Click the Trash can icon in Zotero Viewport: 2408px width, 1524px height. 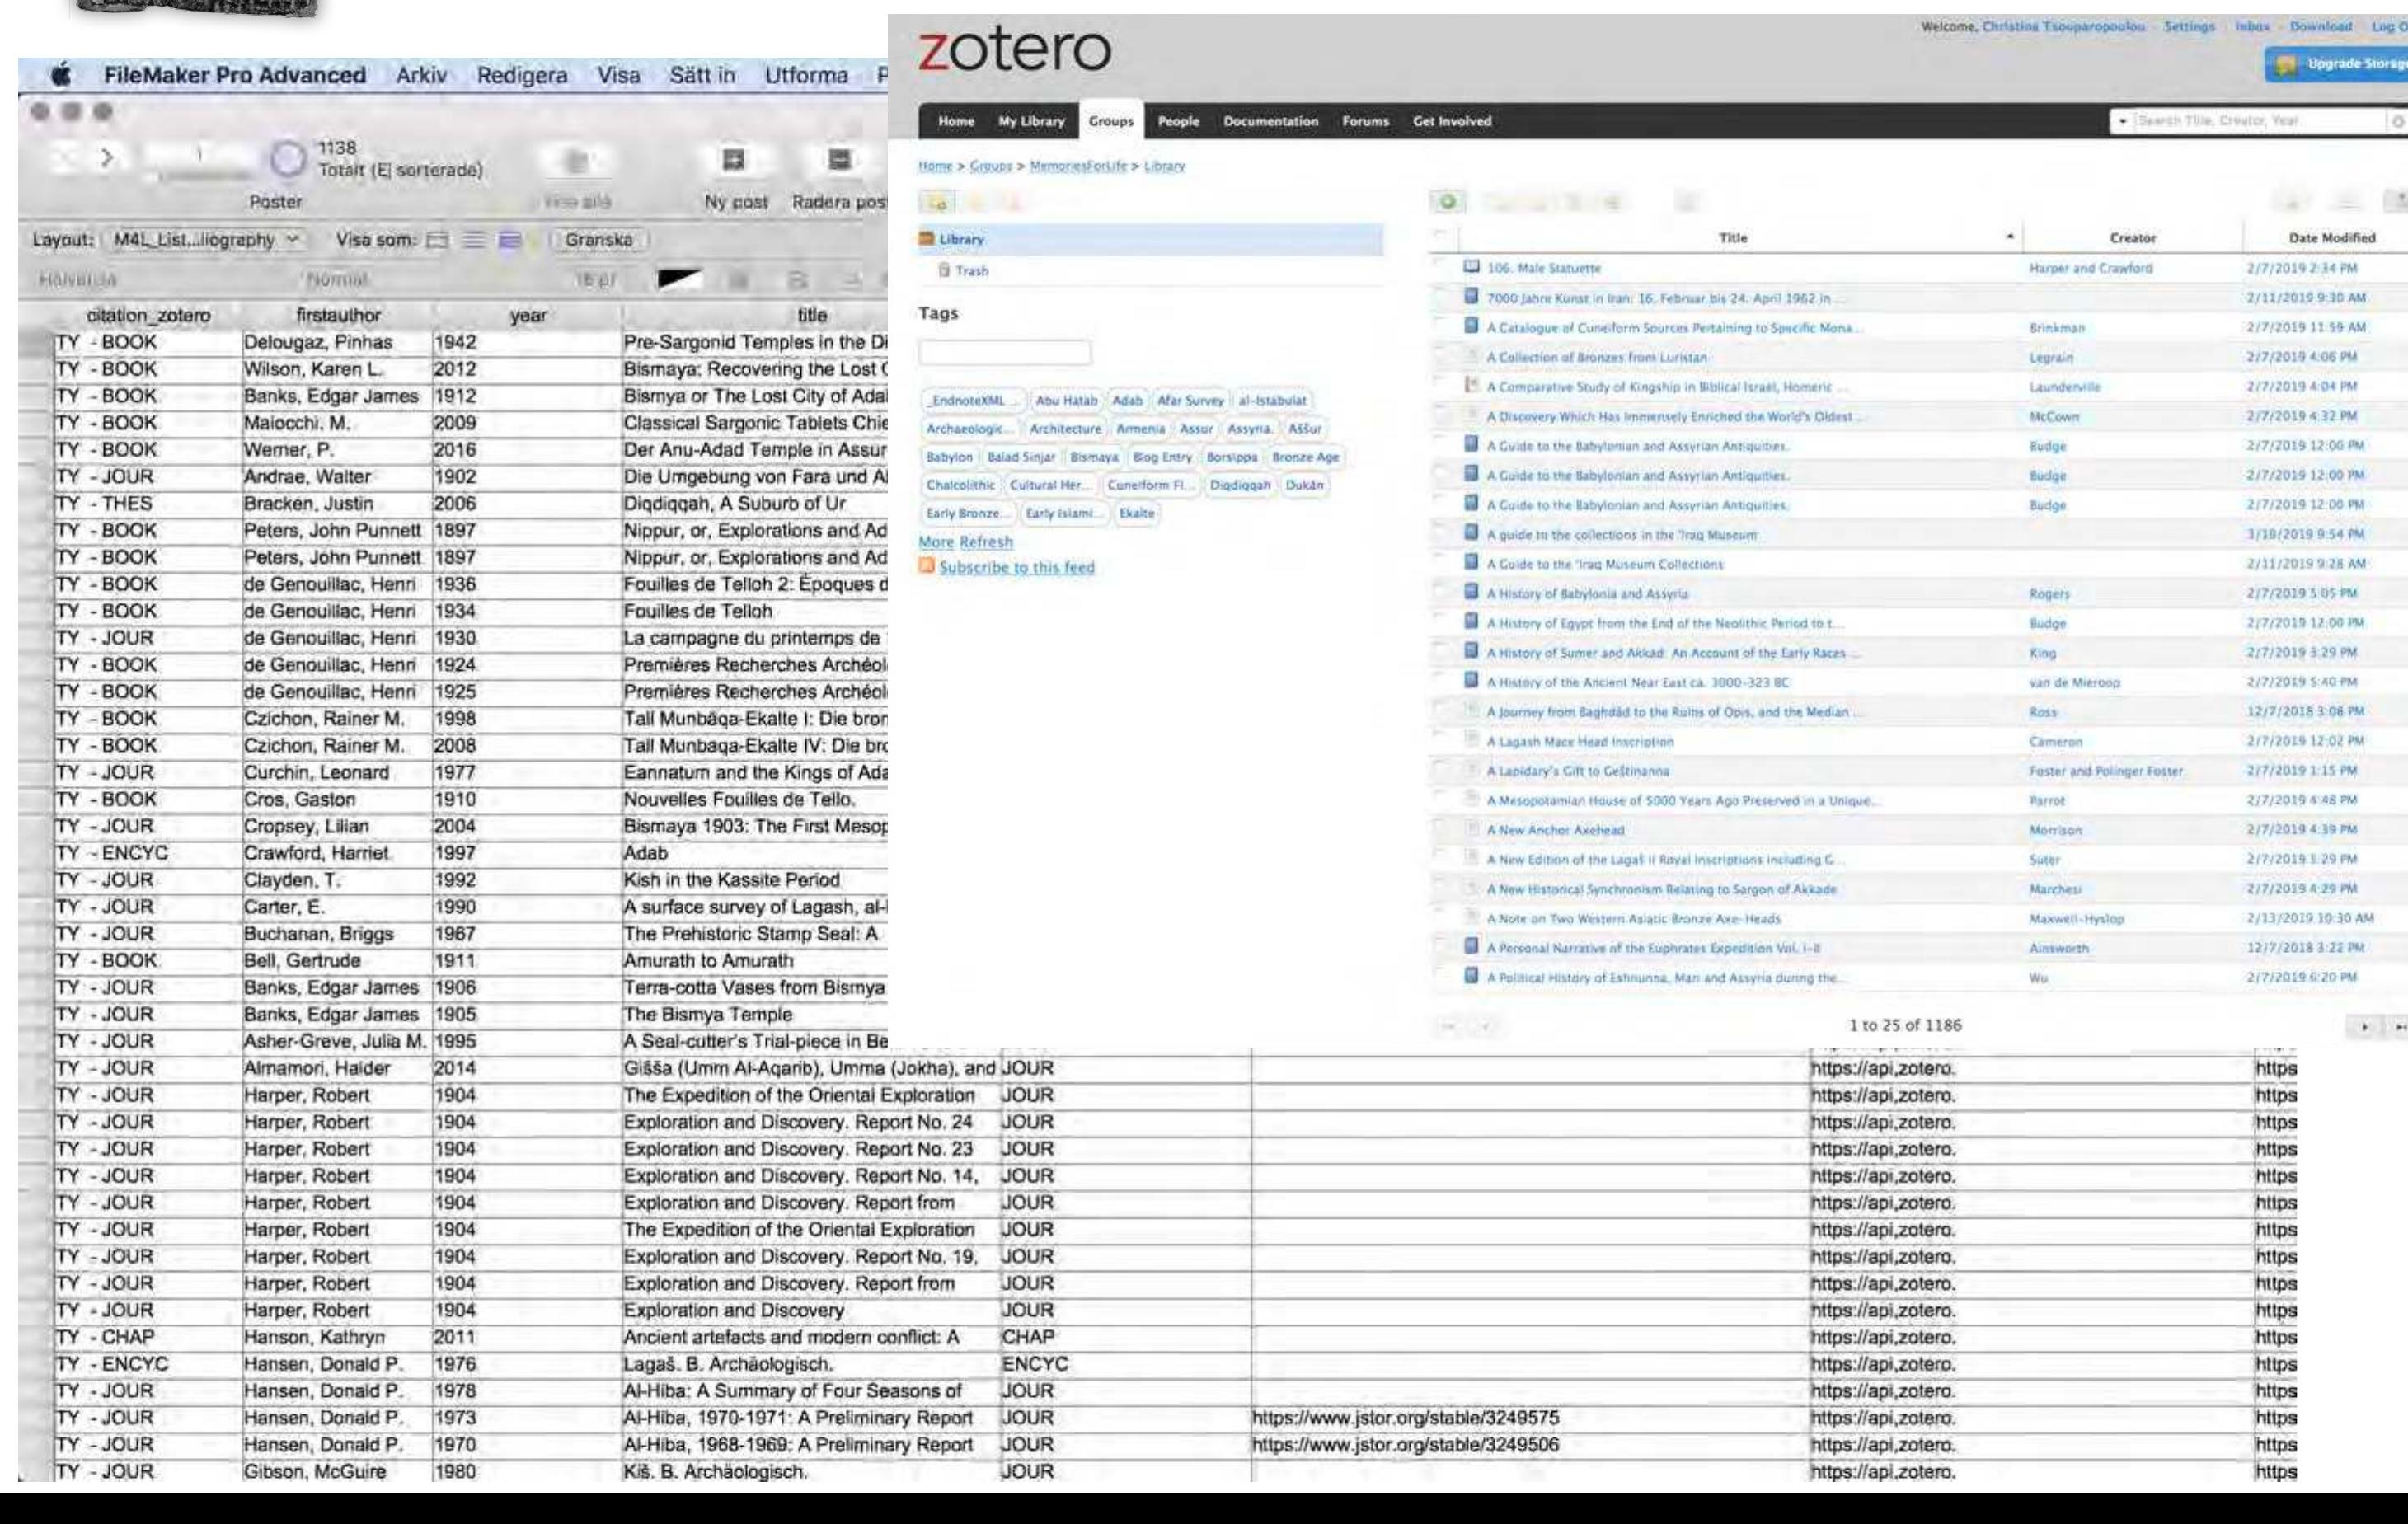click(943, 270)
